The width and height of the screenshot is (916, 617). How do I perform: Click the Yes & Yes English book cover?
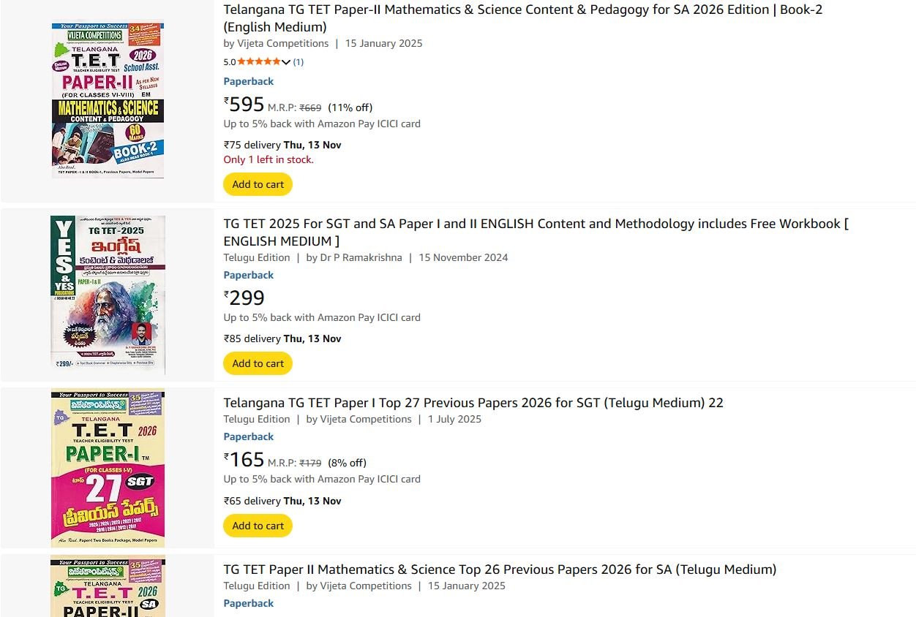[x=108, y=295]
